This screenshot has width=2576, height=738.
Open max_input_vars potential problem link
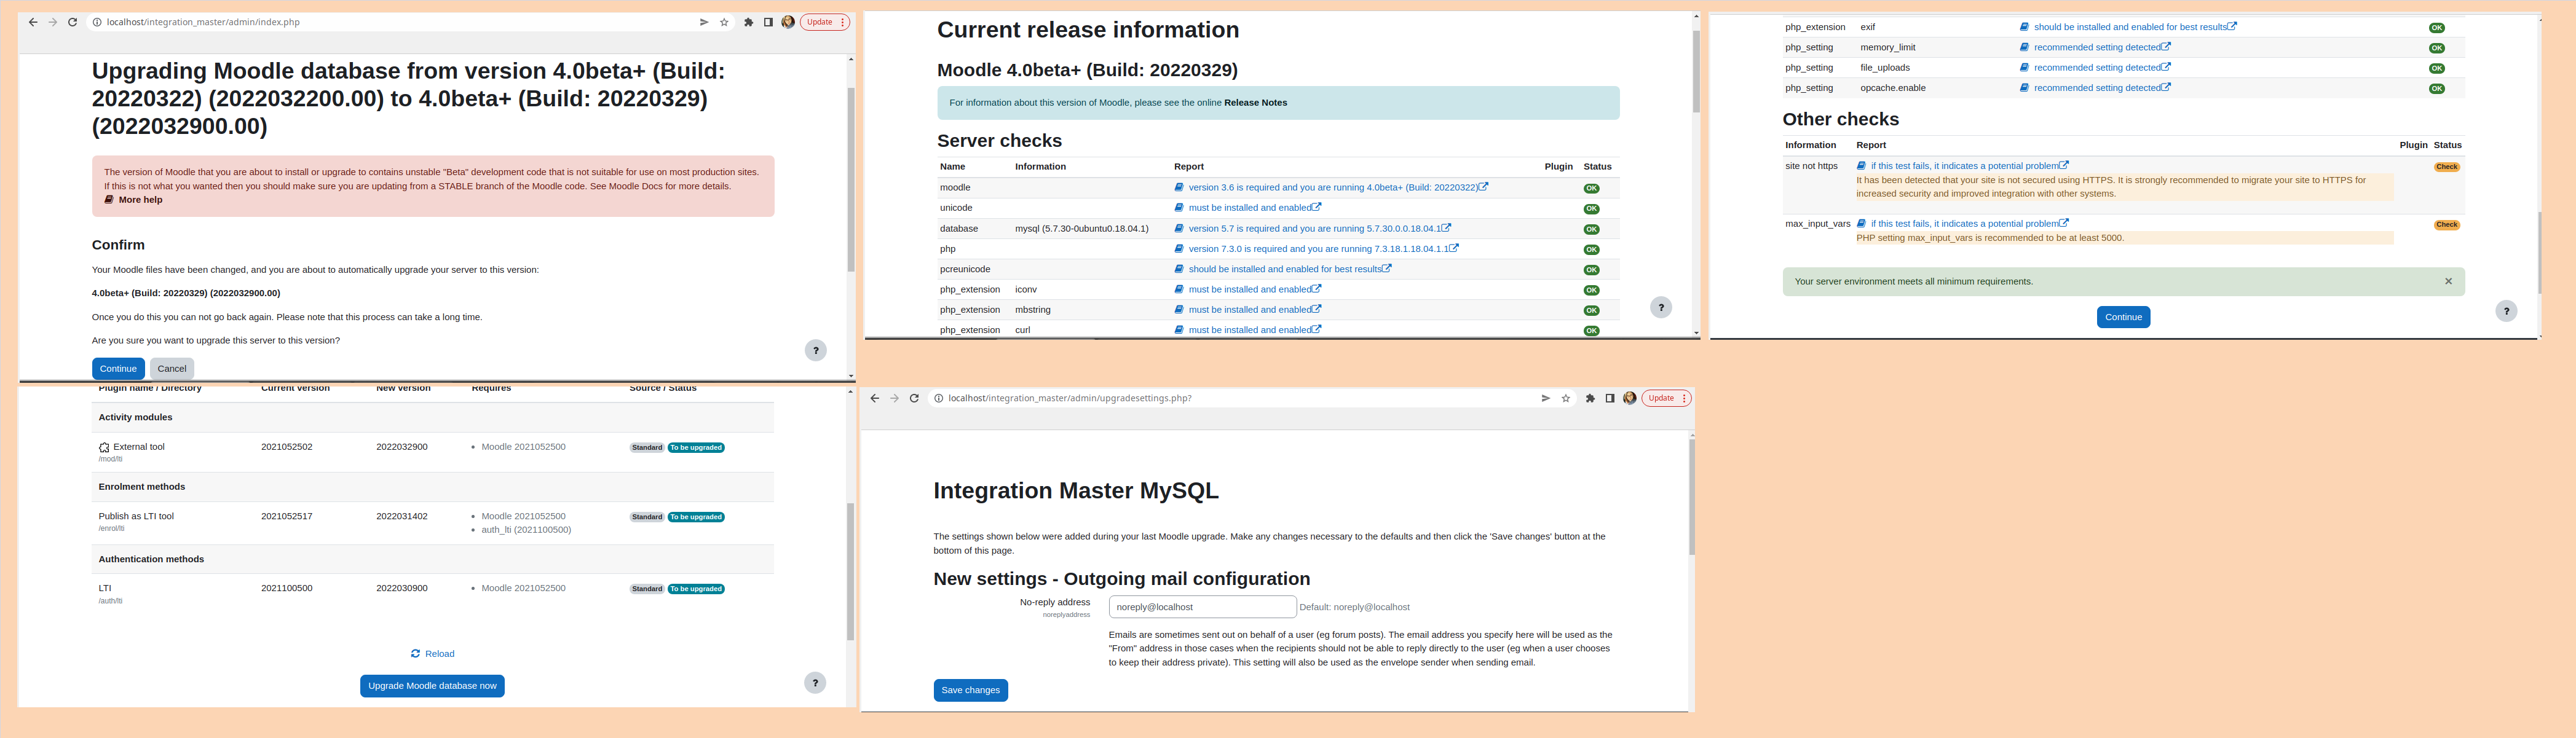point(1963,224)
